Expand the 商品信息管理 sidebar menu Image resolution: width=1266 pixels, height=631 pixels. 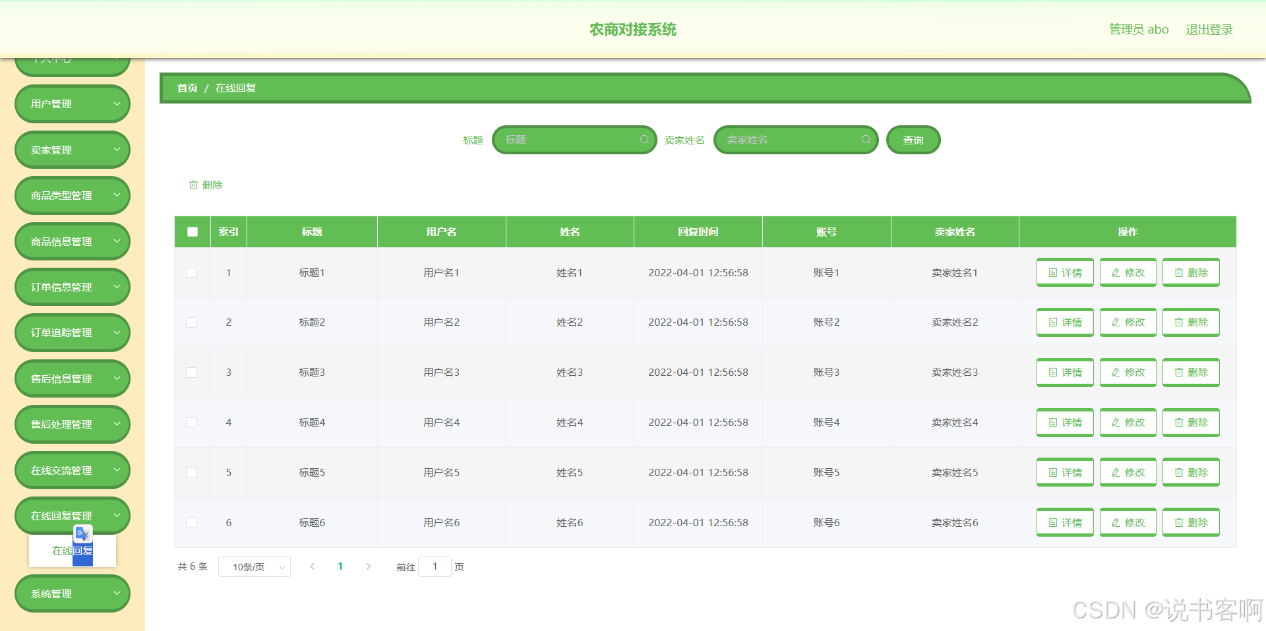[73, 241]
